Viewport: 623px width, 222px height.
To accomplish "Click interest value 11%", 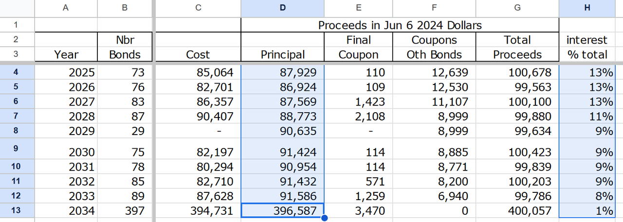I will (x=587, y=117).
